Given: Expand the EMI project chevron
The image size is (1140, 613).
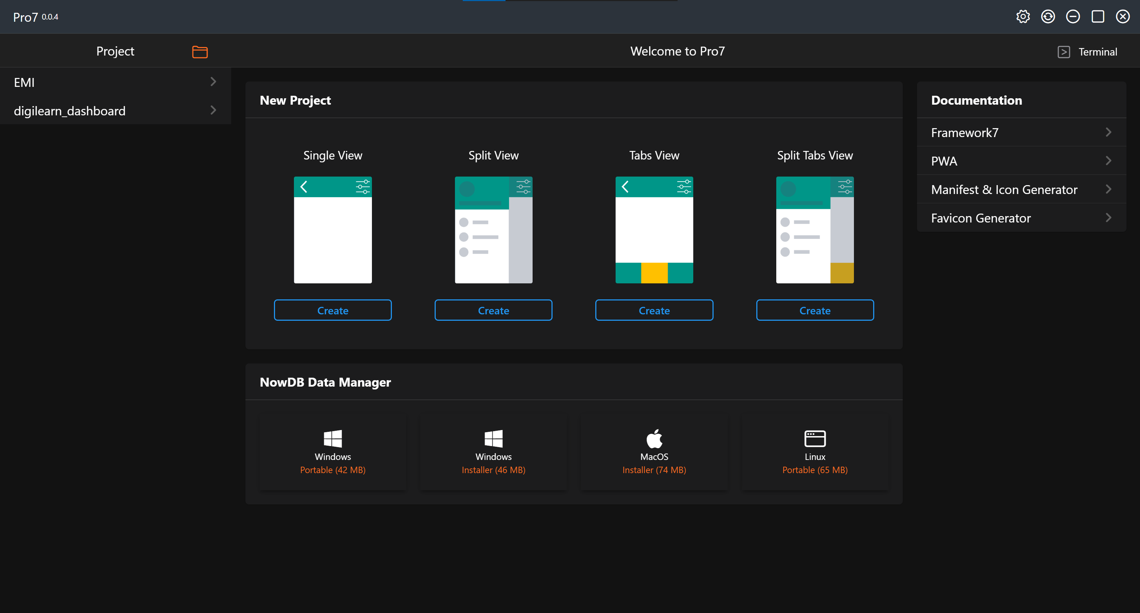Looking at the screenshot, I should tap(213, 82).
